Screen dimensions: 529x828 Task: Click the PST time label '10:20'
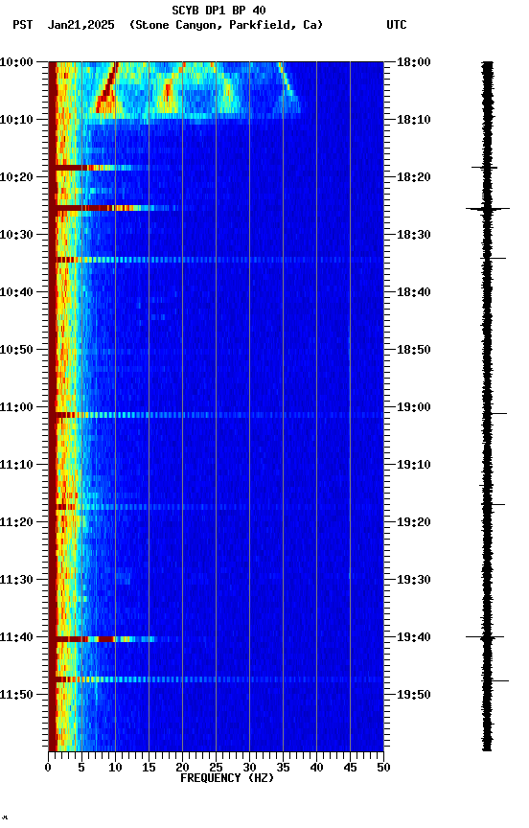(x=16, y=177)
